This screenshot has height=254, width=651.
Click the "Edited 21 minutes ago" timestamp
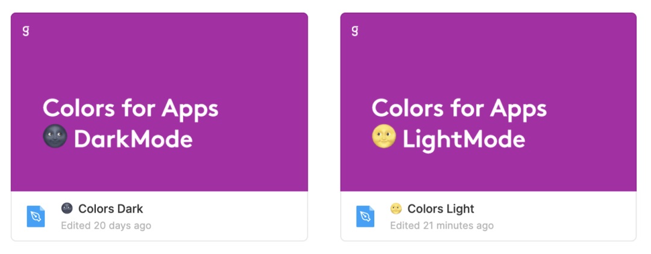pos(442,226)
